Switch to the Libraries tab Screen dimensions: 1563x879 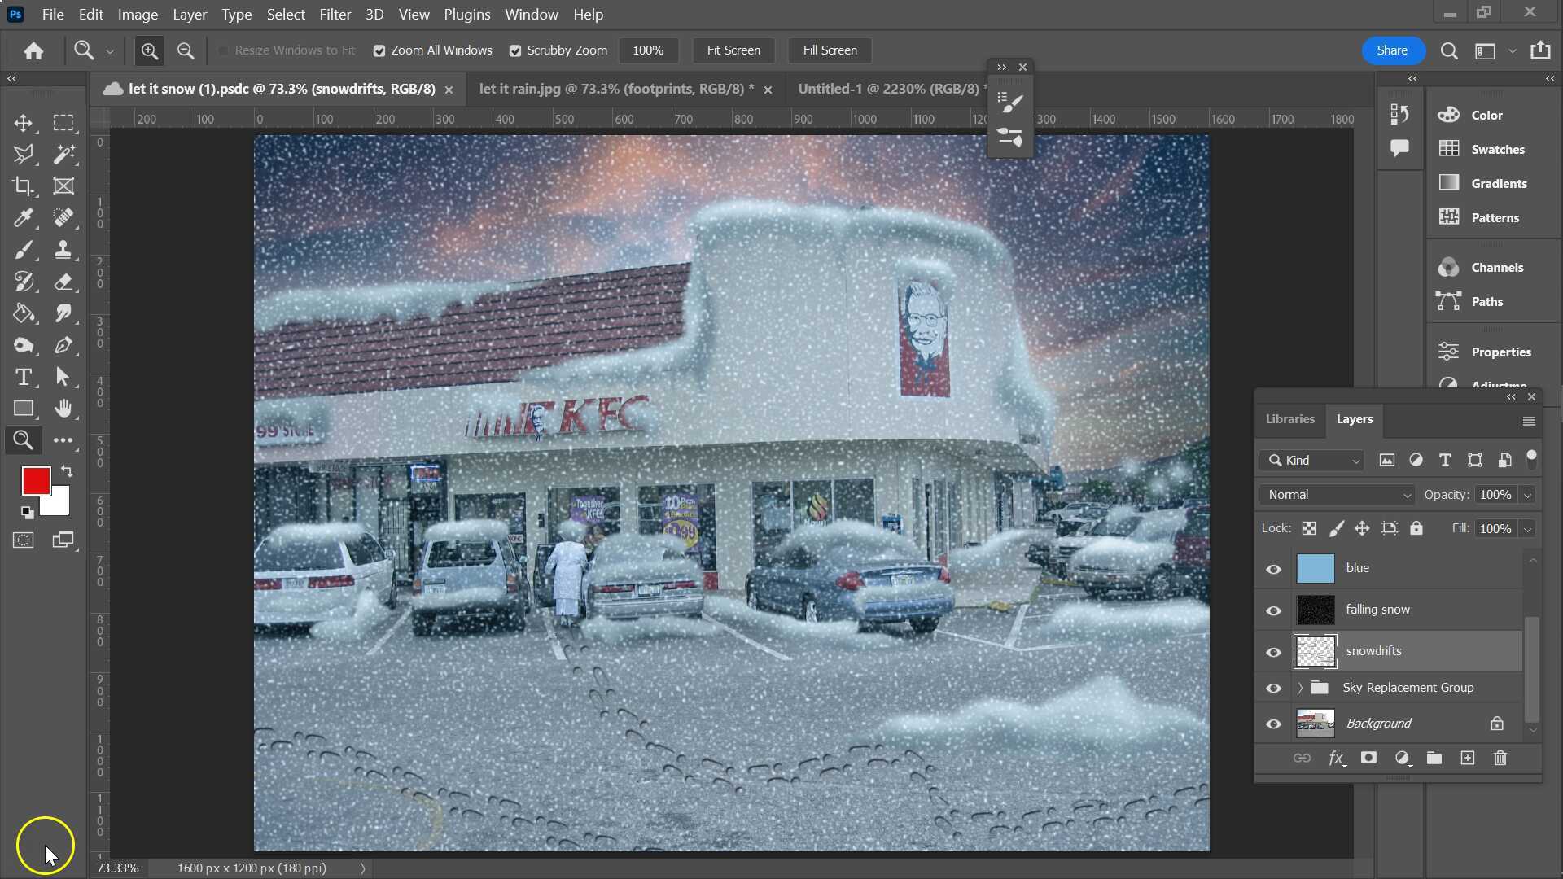click(x=1289, y=419)
